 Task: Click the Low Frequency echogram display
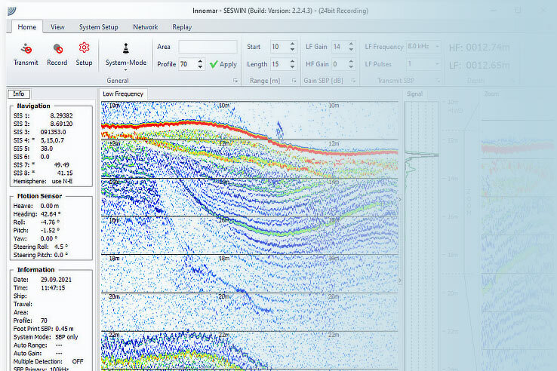249,236
